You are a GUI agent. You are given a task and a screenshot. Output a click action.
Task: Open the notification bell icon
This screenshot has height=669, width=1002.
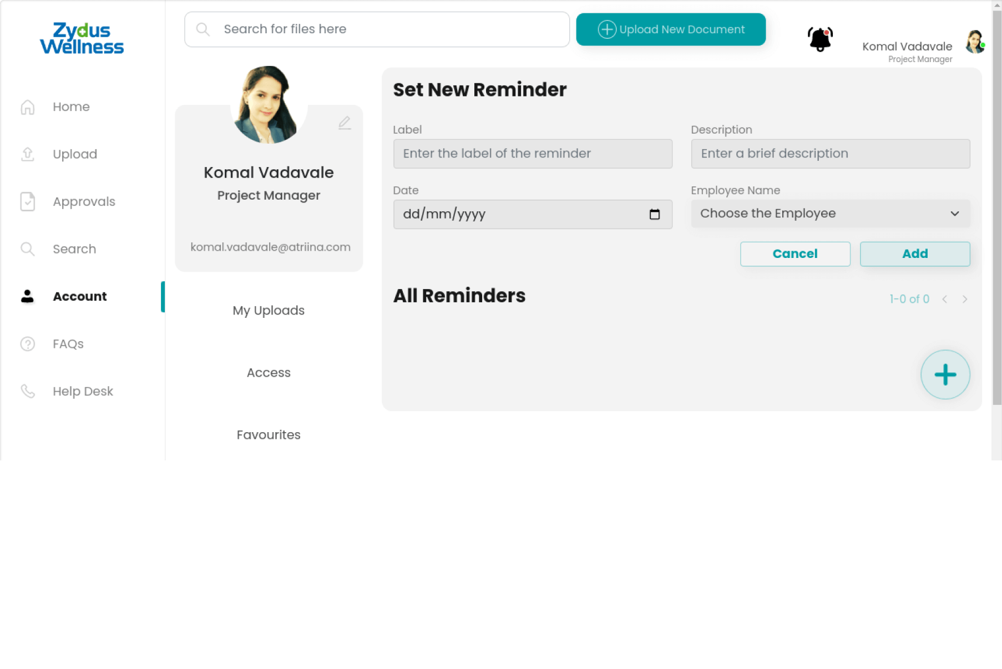(x=819, y=39)
